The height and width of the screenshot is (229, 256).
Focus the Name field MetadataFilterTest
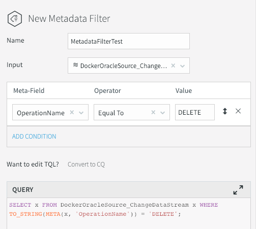tap(129, 41)
